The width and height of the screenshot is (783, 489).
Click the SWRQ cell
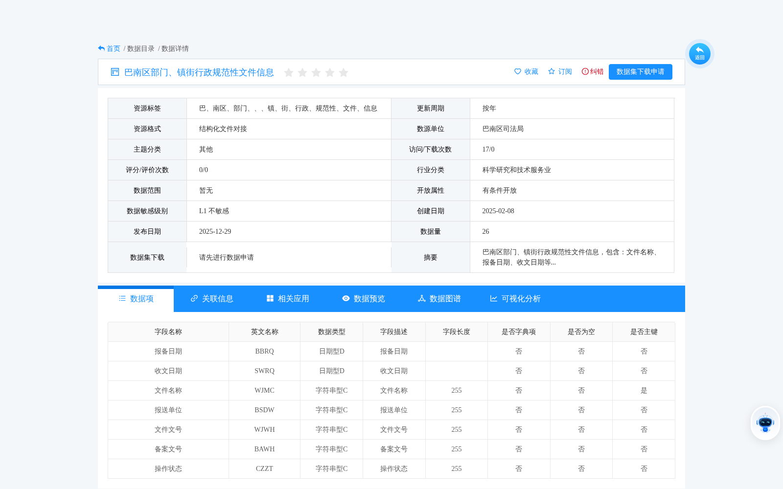click(265, 371)
